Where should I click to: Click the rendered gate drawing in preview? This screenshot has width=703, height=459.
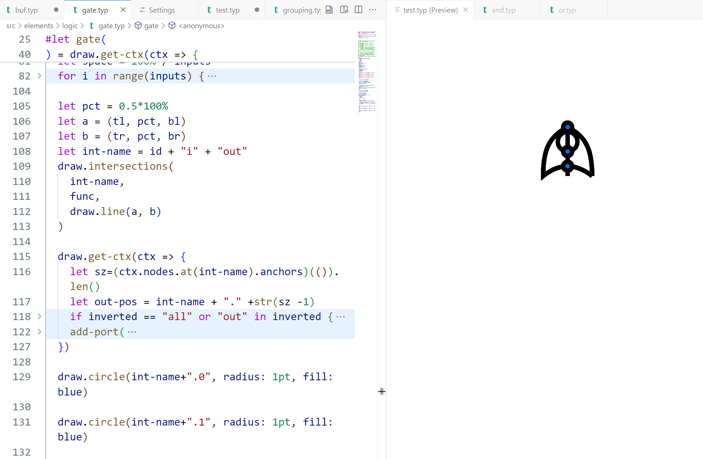pos(567,150)
